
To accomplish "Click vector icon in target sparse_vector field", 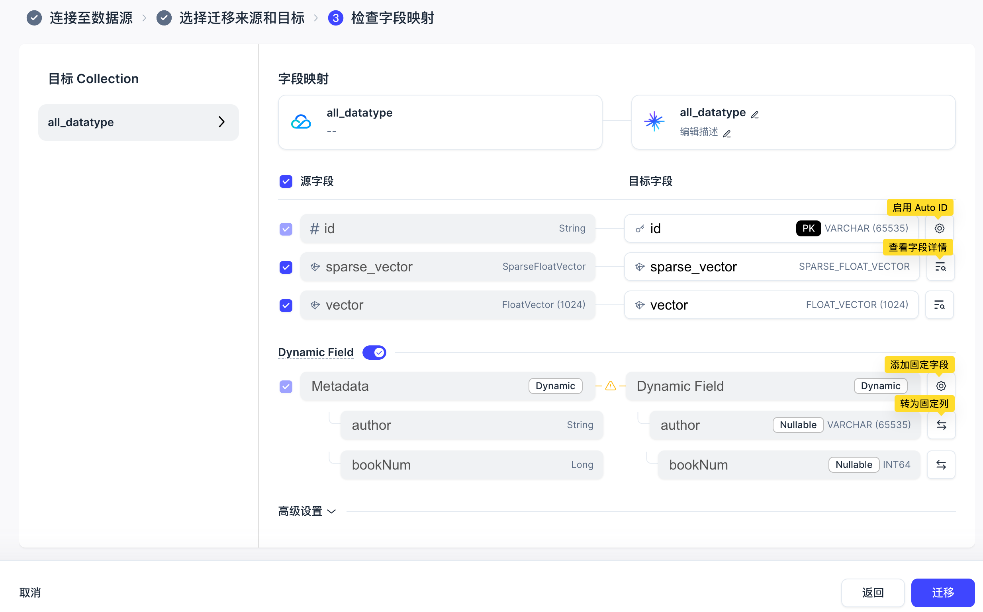I will coord(640,267).
